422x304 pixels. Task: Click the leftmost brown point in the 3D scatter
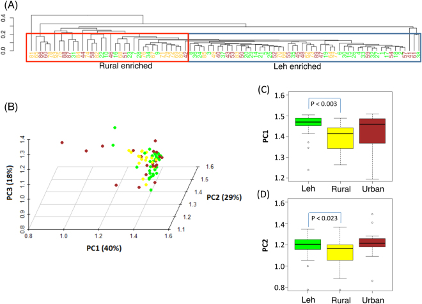point(62,142)
